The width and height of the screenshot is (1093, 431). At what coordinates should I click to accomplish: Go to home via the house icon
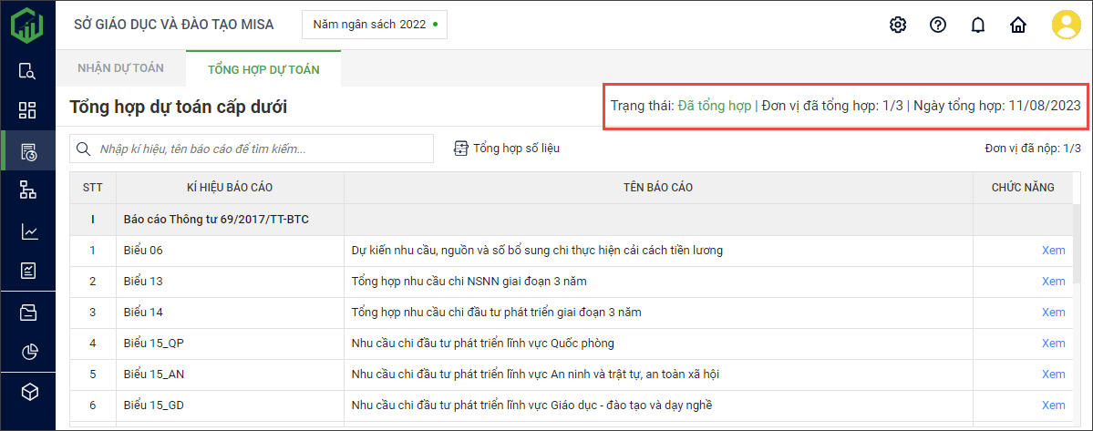pyautogui.click(x=1018, y=25)
